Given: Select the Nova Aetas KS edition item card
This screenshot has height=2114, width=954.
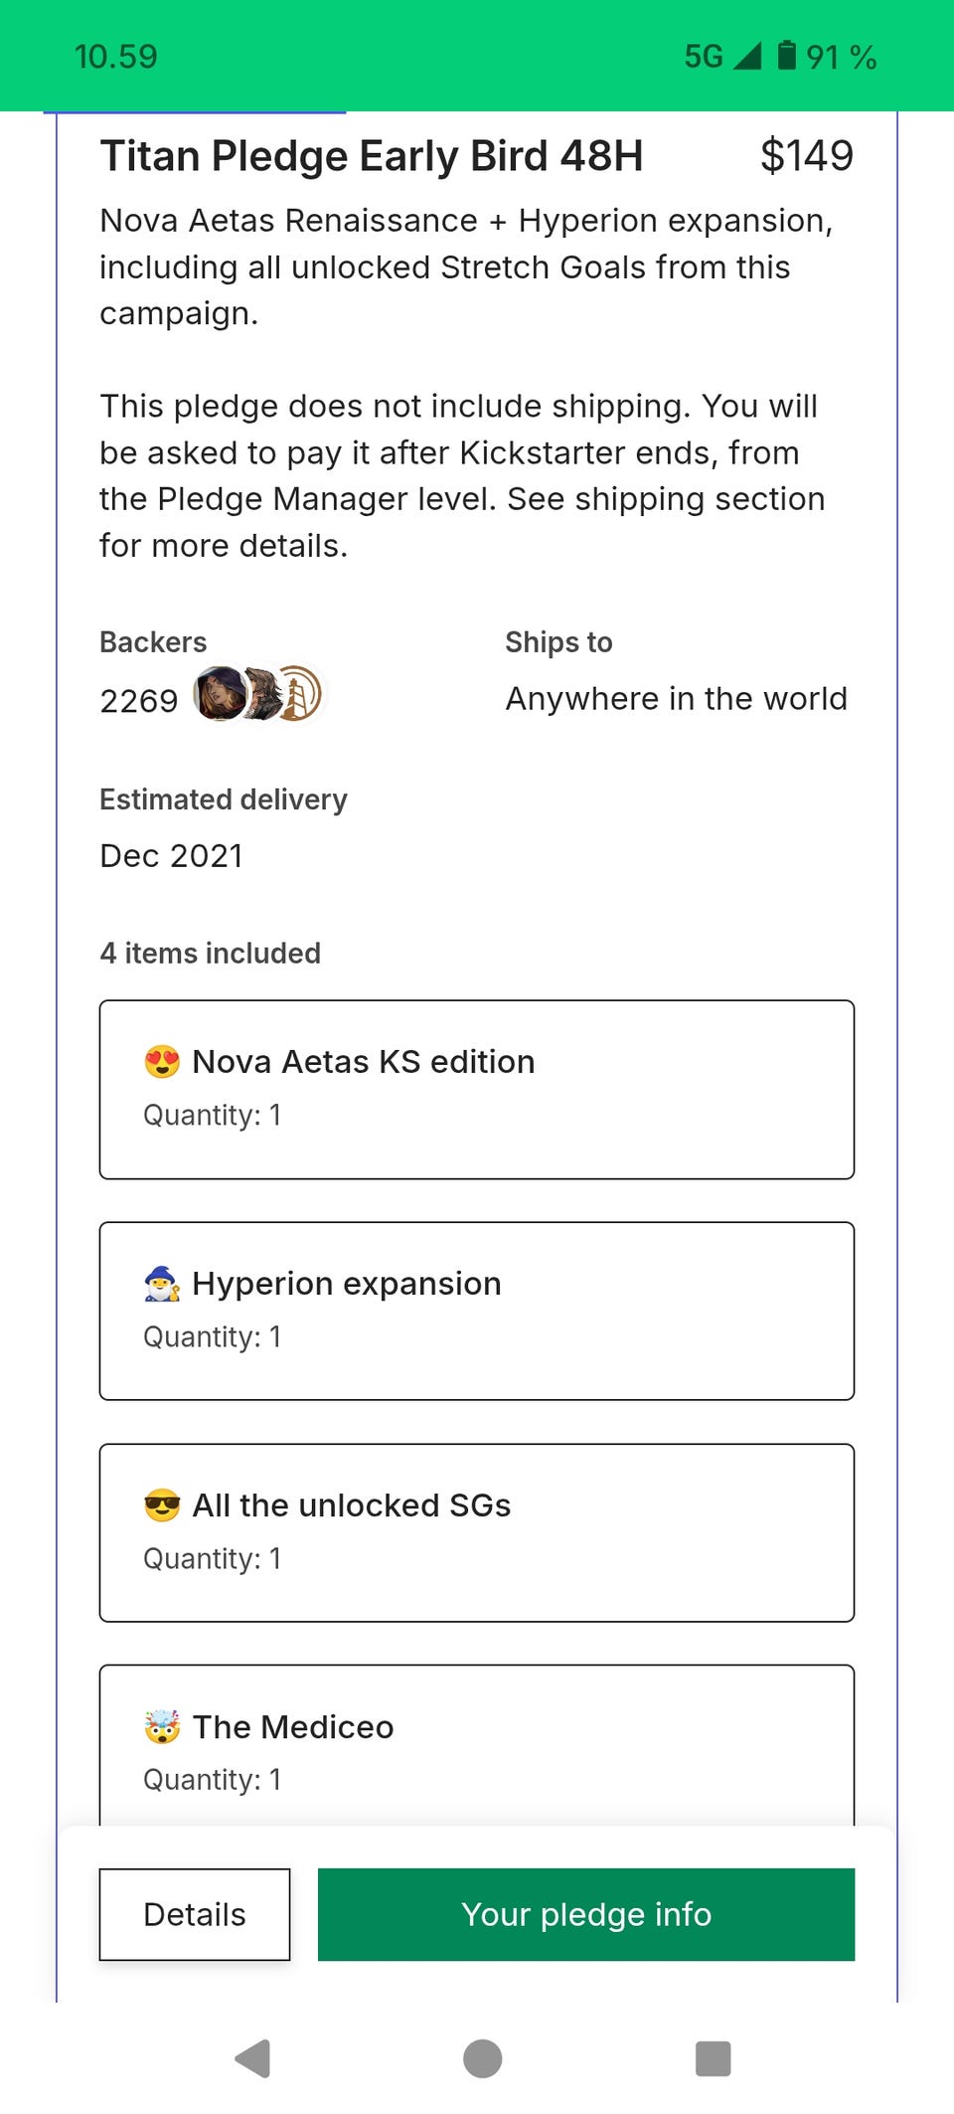Looking at the screenshot, I should coord(477,1089).
